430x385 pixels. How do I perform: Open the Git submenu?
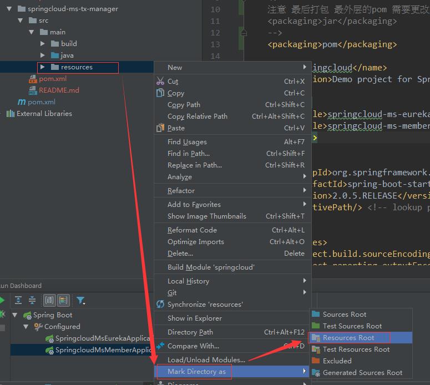pos(233,293)
